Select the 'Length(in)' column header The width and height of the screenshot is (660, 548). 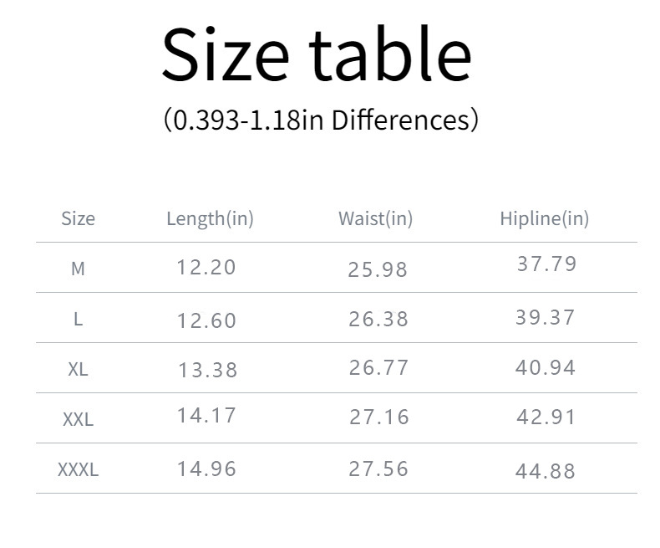tap(210, 218)
